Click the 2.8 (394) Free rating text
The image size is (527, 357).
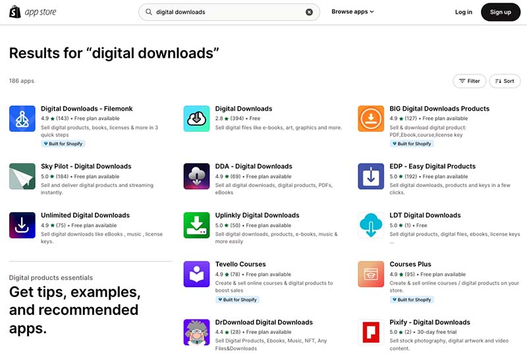click(x=238, y=119)
